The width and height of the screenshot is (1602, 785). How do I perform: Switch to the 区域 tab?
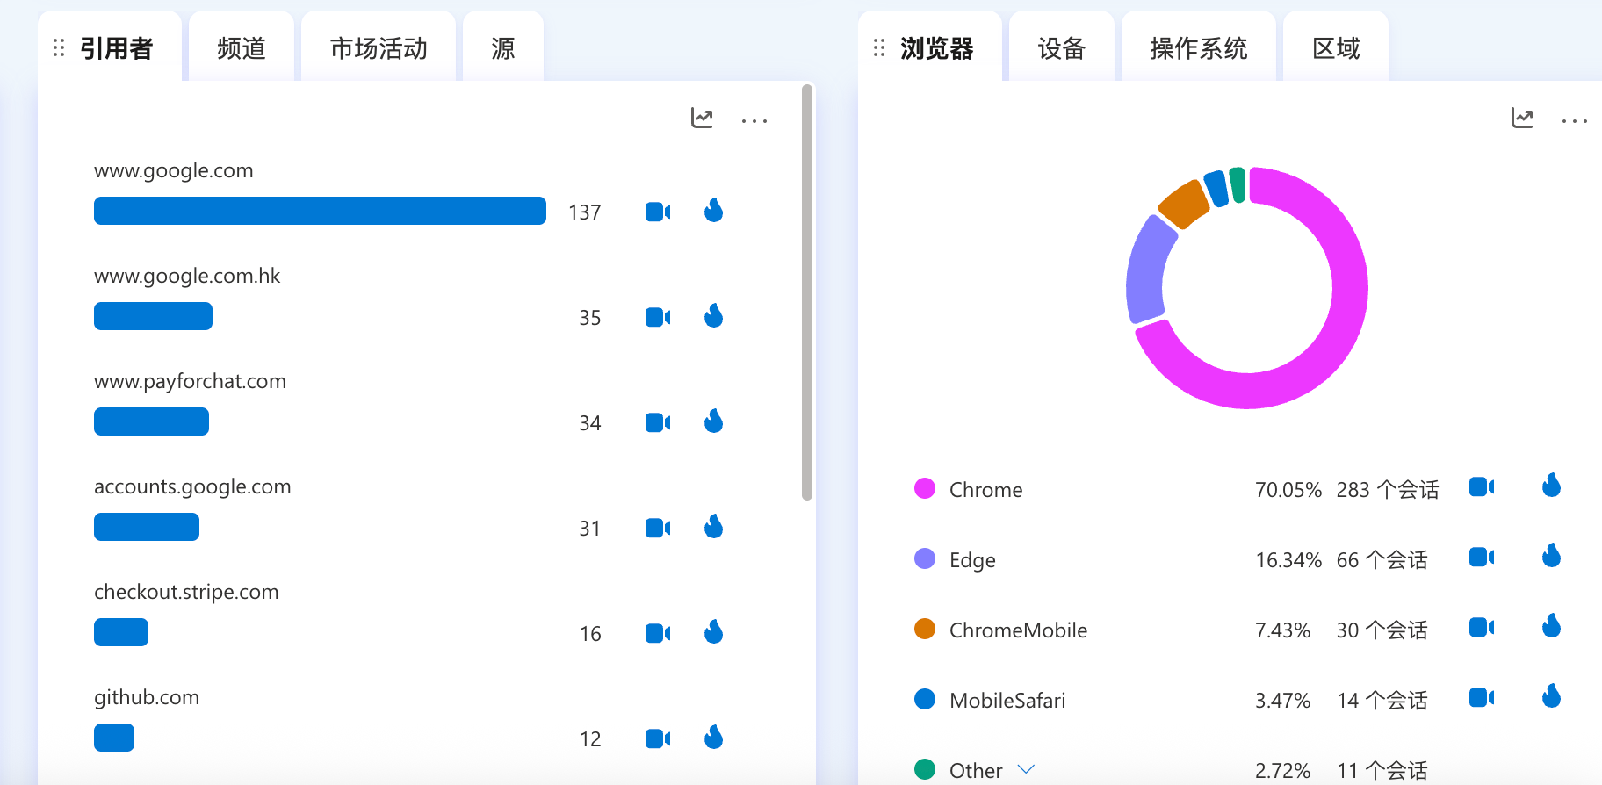(x=1336, y=47)
